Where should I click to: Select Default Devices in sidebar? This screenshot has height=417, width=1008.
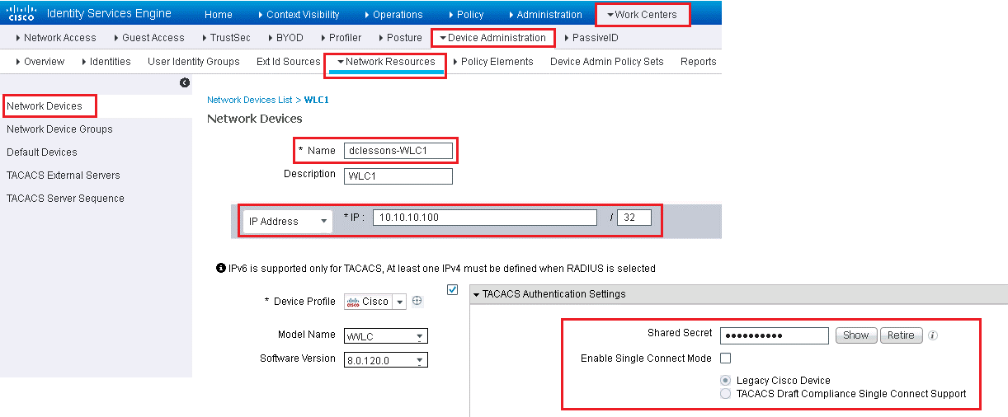pyautogui.click(x=42, y=152)
